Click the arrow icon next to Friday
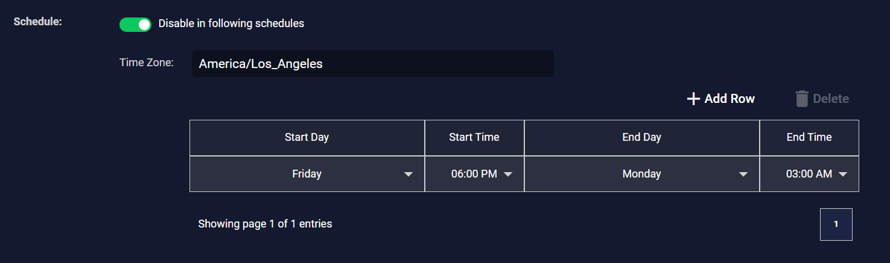 pyautogui.click(x=408, y=175)
